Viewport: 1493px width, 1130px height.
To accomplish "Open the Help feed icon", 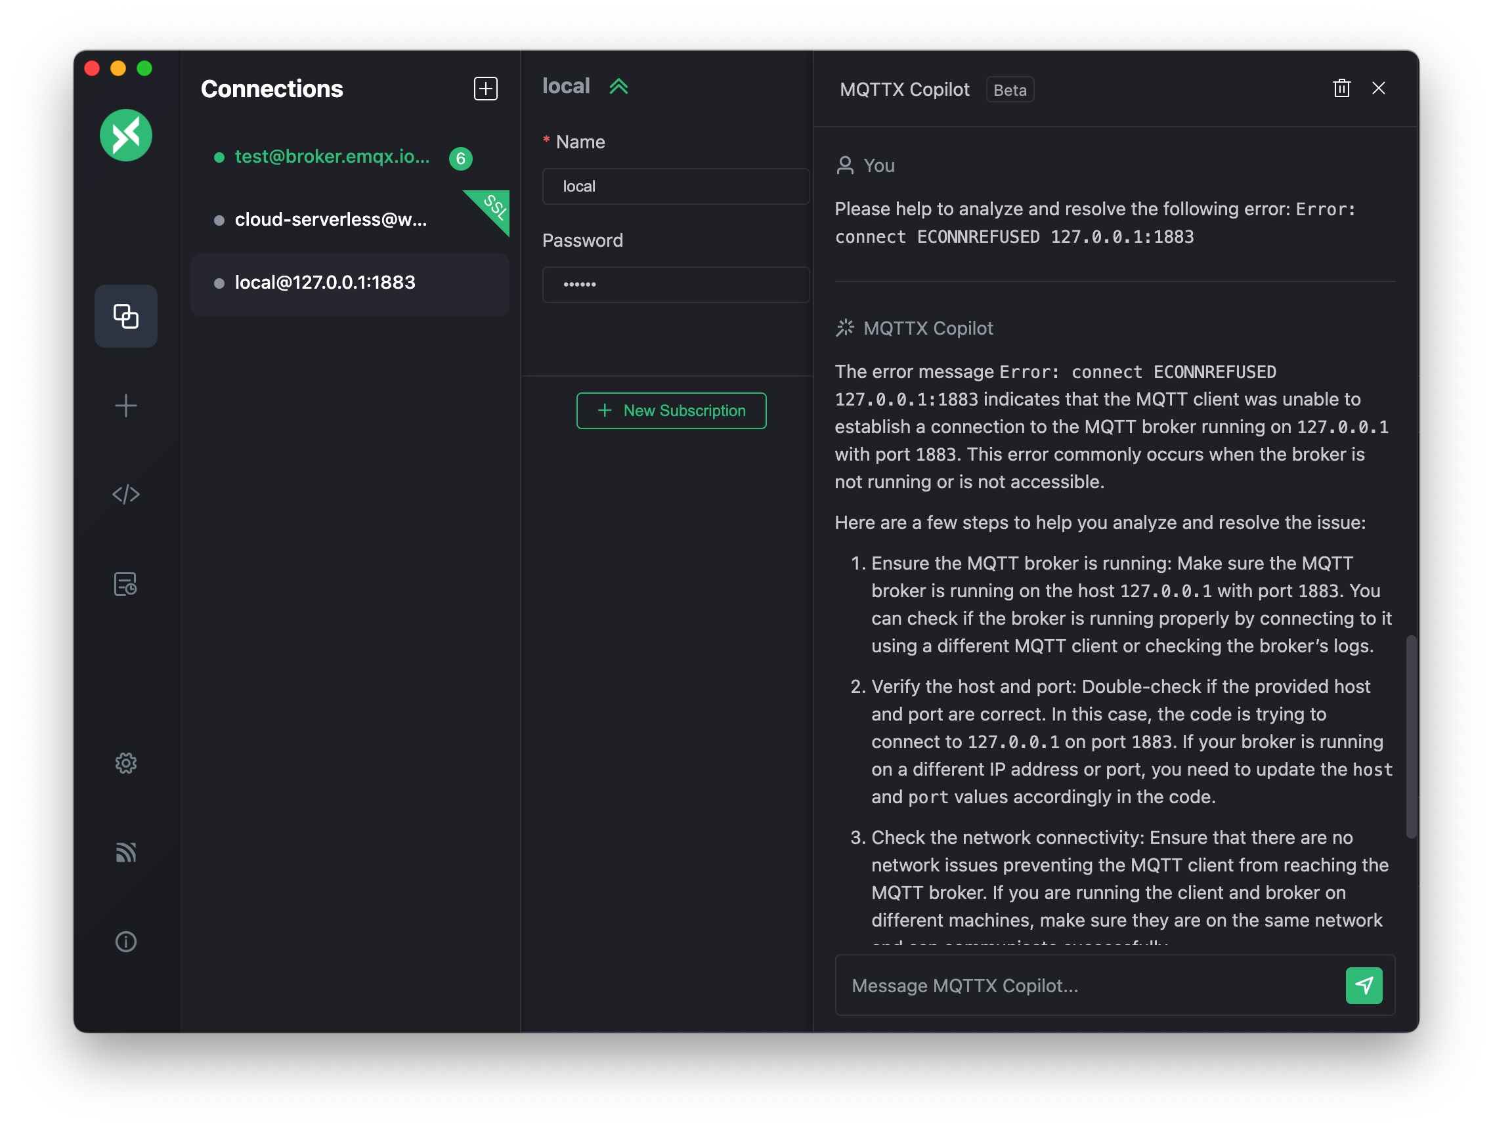I will [125, 852].
